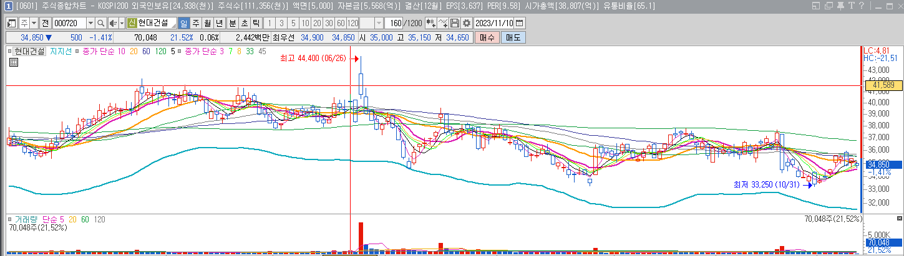Screen dimensions: 904x256
Task: Select the 월 monthly period toggle
Action: click(x=208, y=23)
